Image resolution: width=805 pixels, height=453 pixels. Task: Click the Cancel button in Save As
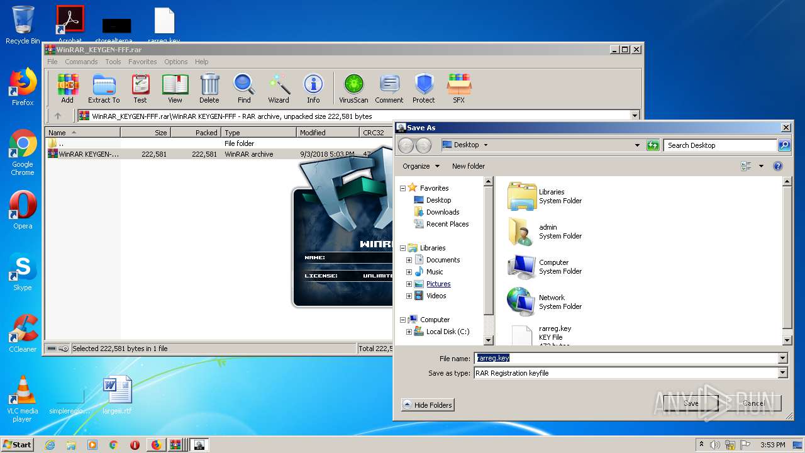753,403
